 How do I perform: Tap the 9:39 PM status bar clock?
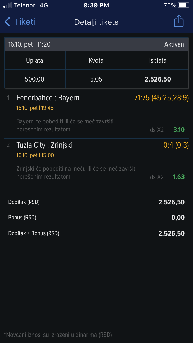point(96,5)
